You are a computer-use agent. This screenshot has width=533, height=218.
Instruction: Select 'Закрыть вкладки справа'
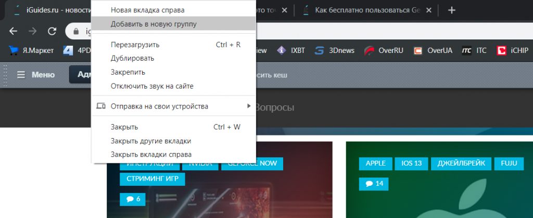(174, 155)
